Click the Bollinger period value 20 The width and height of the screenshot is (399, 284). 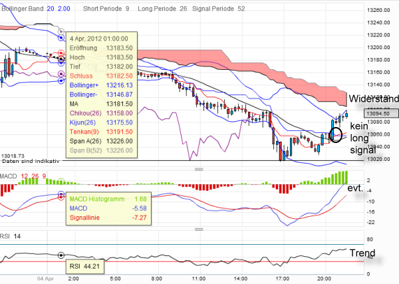51,9
